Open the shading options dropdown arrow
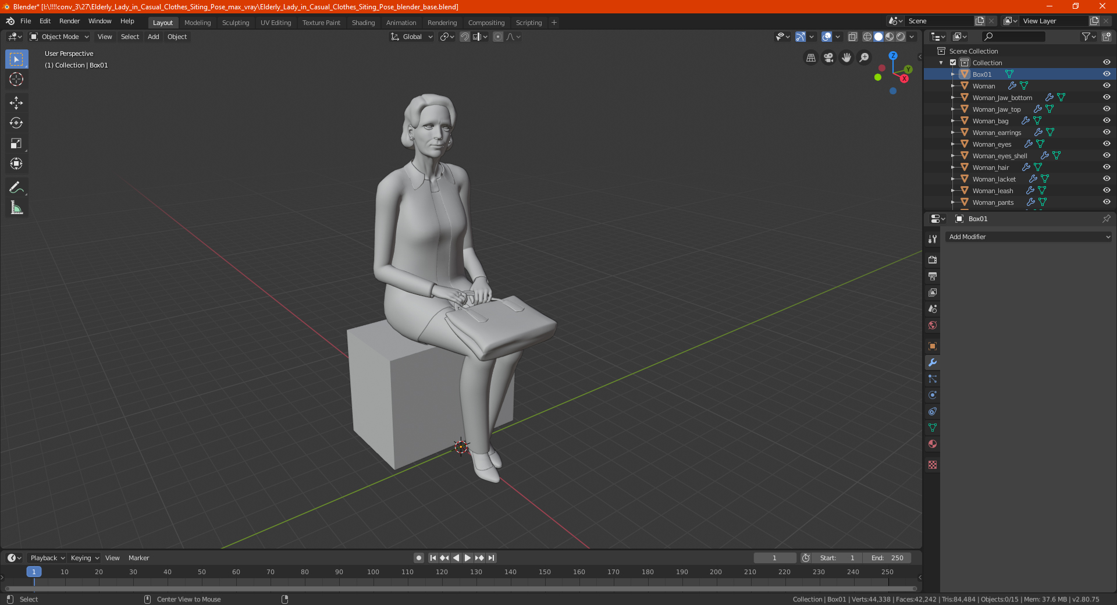Viewport: 1117px width, 605px height. pos(912,37)
